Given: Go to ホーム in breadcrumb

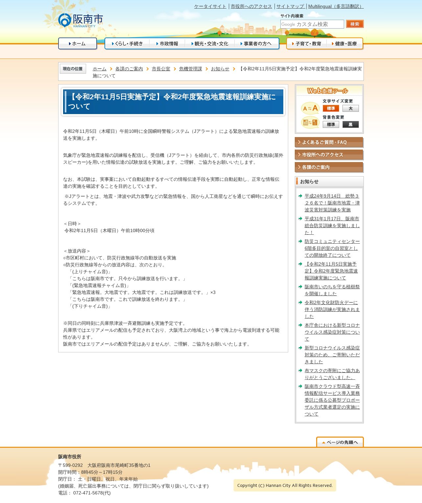Looking at the screenshot, I should click(100, 69).
